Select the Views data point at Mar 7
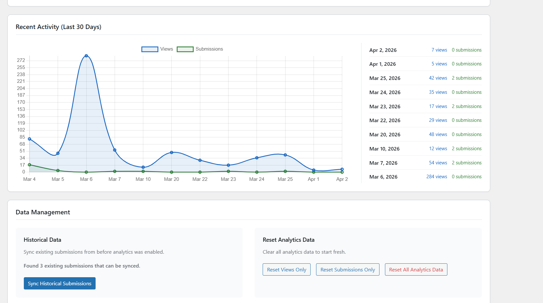 pyautogui.click(x=115, y=150)
